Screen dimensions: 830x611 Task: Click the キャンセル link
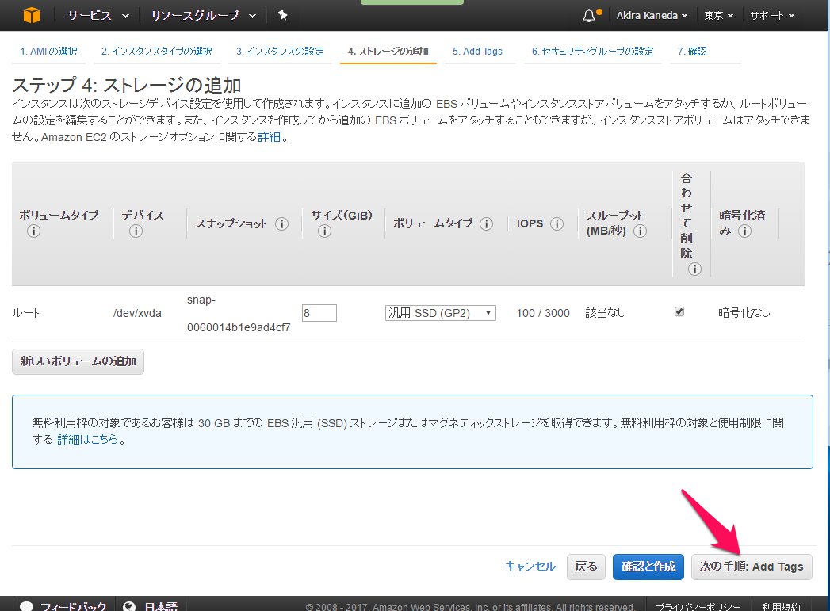click(x=530, y=567)
